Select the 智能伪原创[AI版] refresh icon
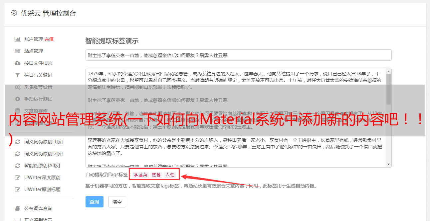430x221 pixels. pyautogui.click(x=18, y=166)
